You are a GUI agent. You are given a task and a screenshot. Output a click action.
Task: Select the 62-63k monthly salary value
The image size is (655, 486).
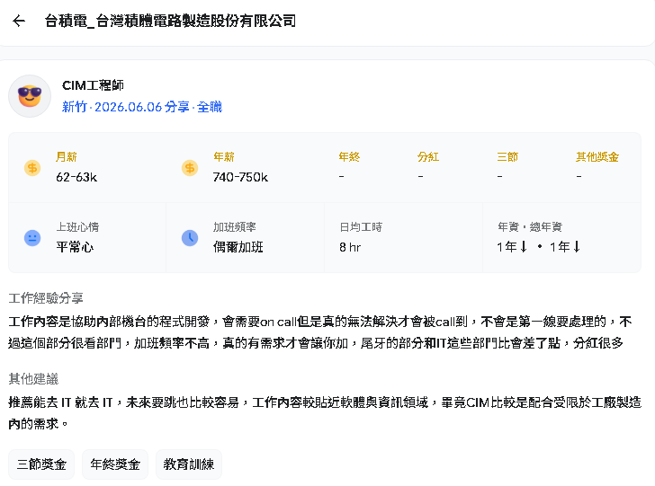click(76, 177)
